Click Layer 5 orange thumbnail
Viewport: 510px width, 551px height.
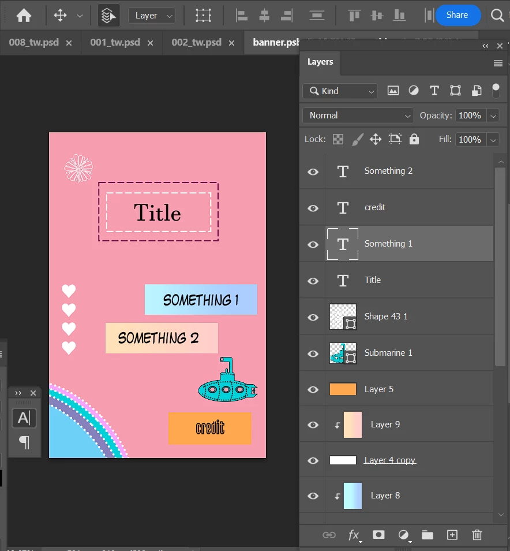(x=343, y=389)
